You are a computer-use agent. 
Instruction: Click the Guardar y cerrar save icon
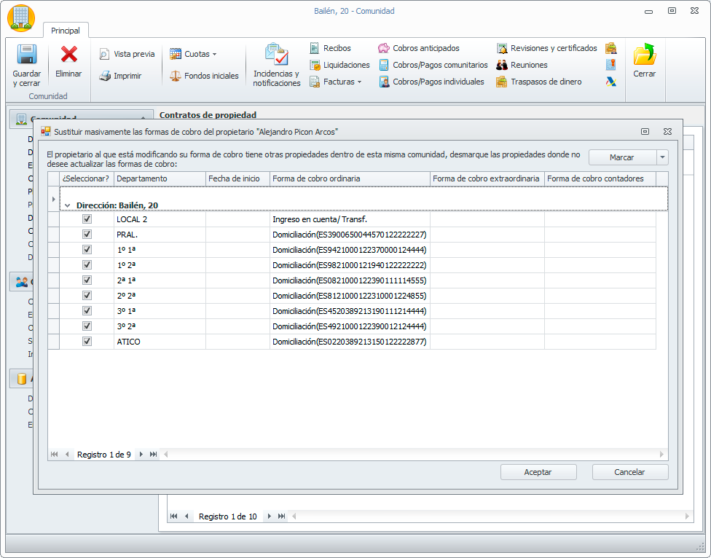(27, 56)
